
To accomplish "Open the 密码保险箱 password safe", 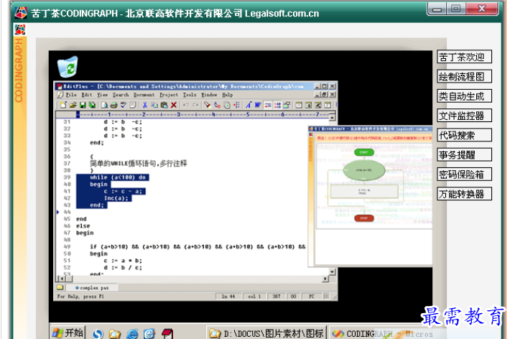I will click(x=464, y=174).
